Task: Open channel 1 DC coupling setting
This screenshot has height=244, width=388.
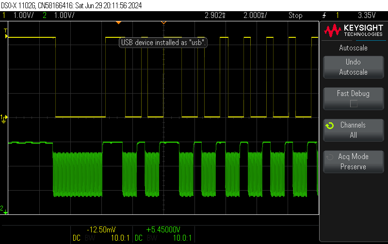Action: pyautogui.click(x=77, y=238)
